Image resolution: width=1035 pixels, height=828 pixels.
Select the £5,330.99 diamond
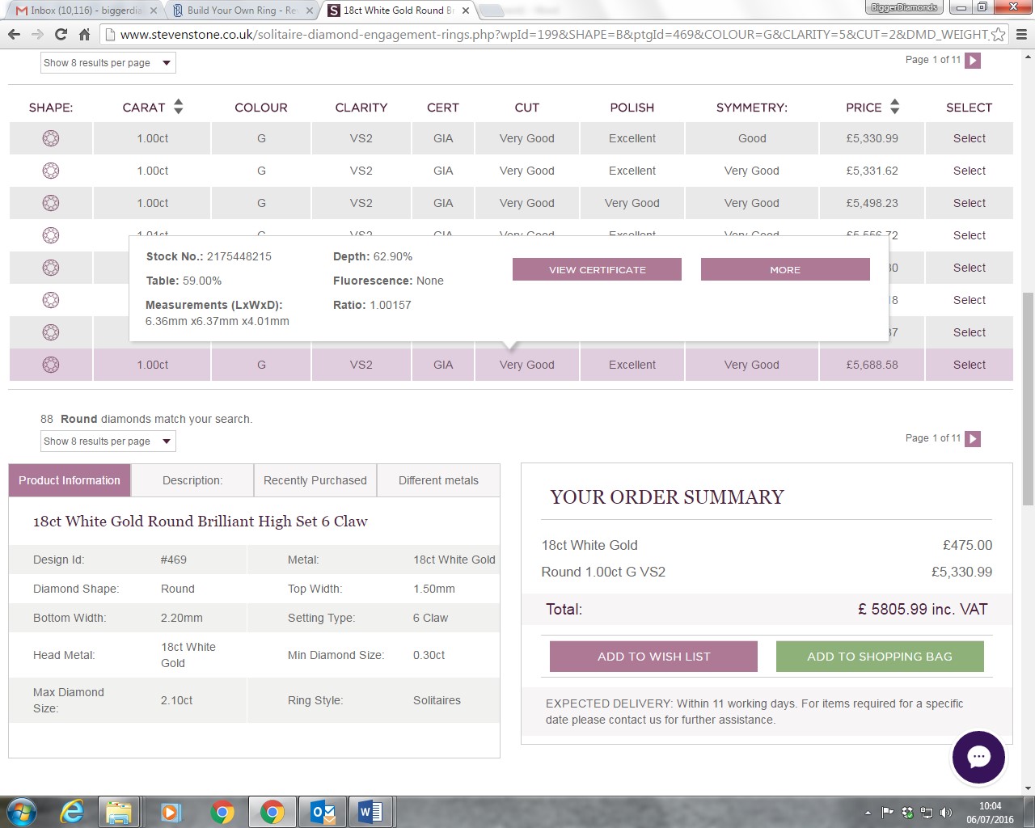coord(969,138)
